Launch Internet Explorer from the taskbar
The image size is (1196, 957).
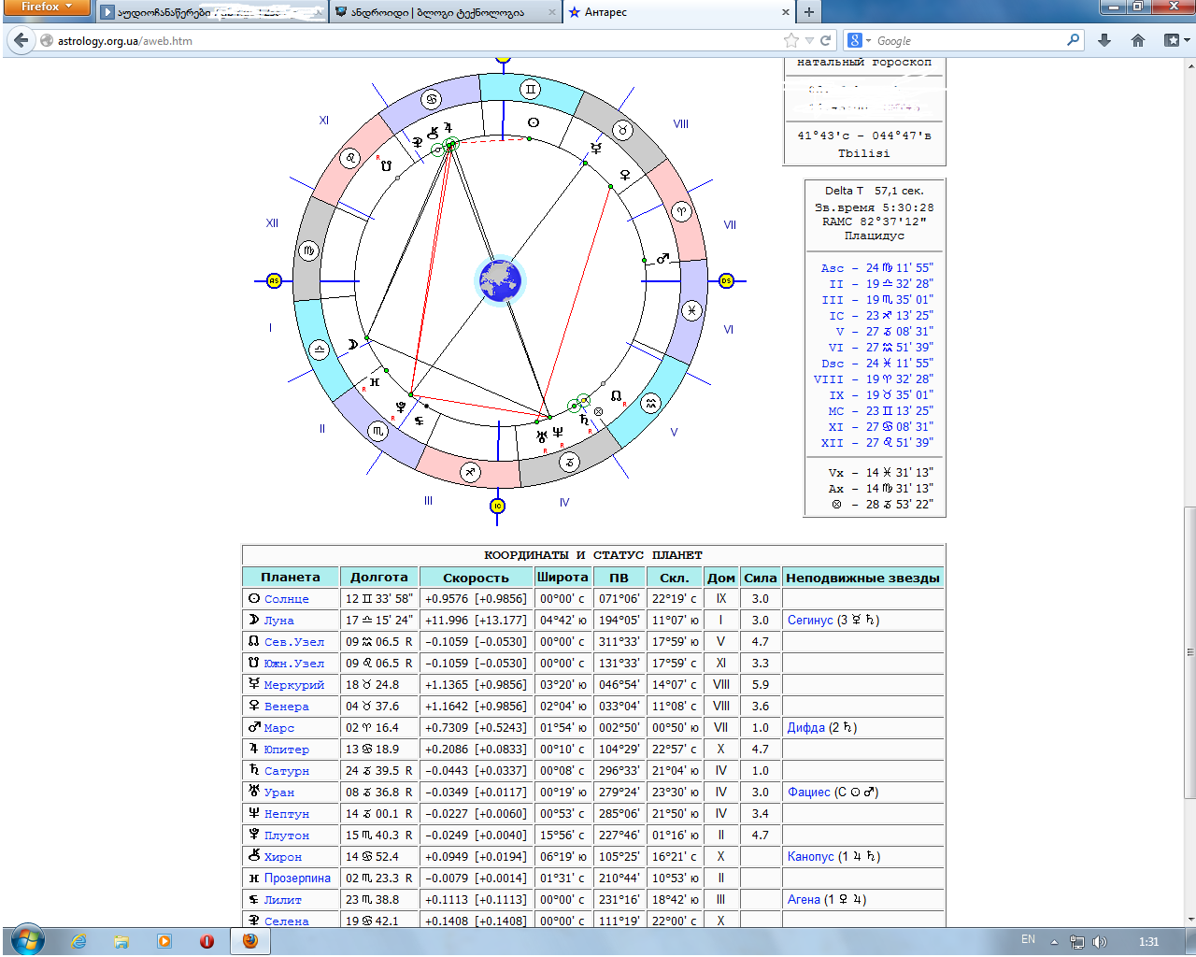point(78,941)
